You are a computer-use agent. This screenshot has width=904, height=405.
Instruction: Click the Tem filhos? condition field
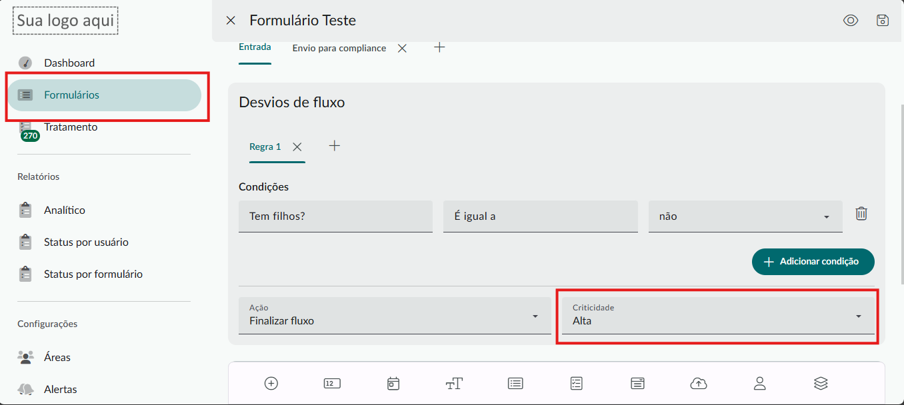[x=335, y=216]
